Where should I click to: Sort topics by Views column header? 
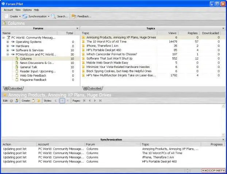click(168, 33)
